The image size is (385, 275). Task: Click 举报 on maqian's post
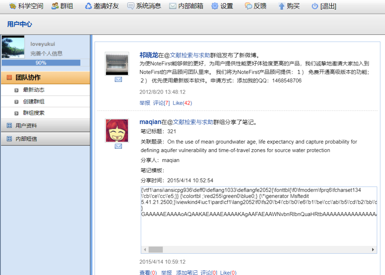click(x=166, y=272)
